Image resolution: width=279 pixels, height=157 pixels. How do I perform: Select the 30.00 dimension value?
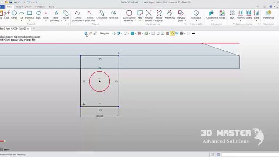click(x=99, y=116)
